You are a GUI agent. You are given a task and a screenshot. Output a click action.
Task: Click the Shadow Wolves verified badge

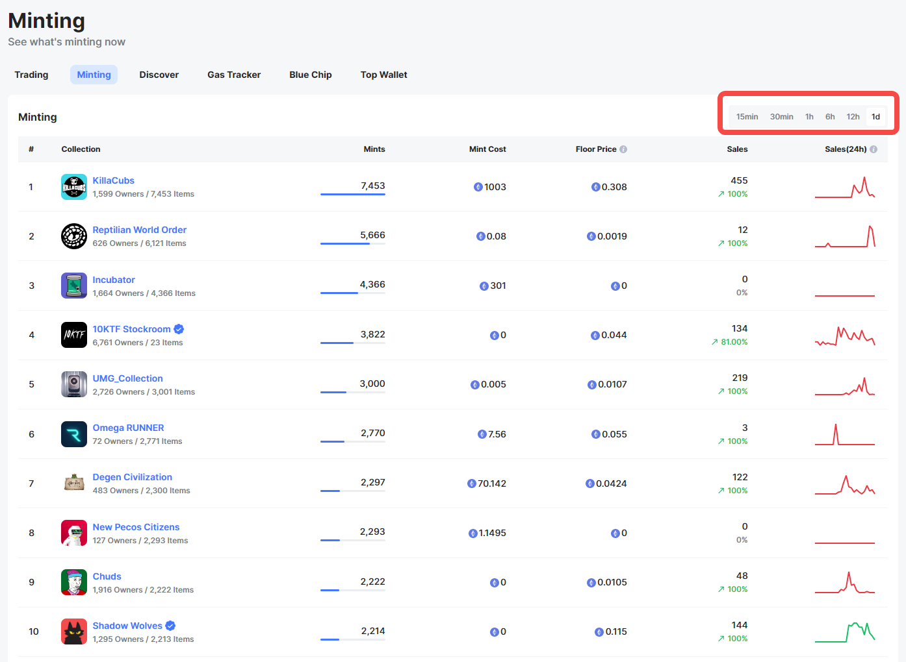[170, 626]
